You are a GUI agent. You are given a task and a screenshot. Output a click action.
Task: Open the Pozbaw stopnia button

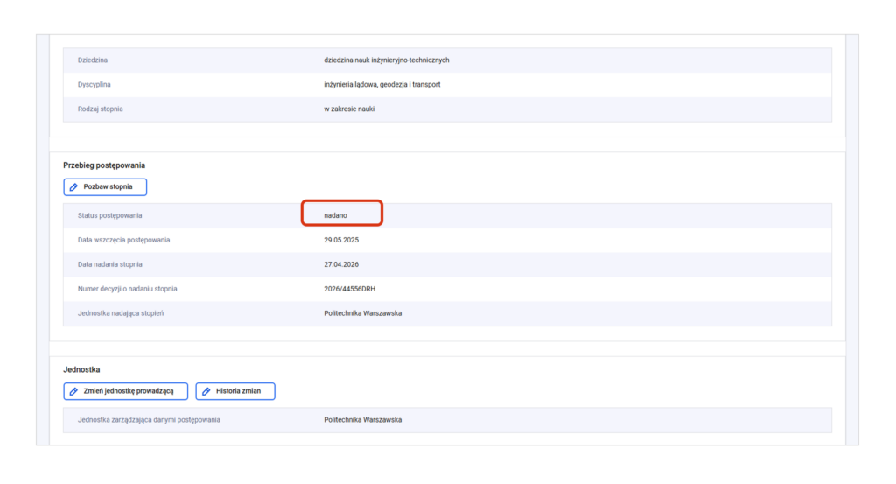click(x=105, y=186)
